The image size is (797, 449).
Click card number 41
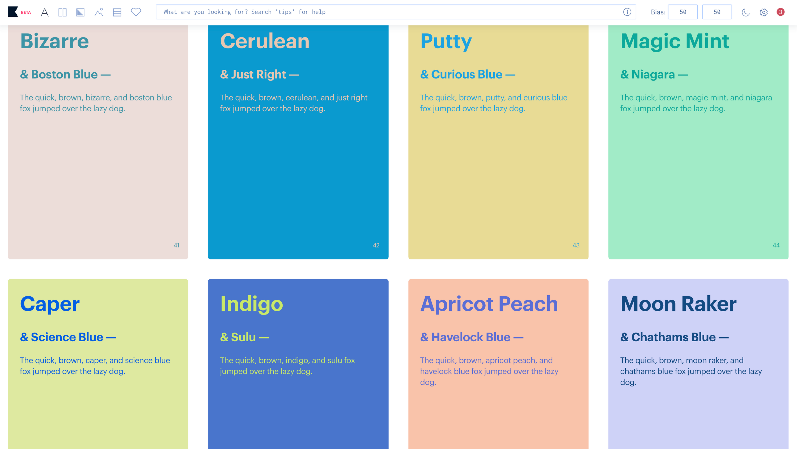[176, 245]
